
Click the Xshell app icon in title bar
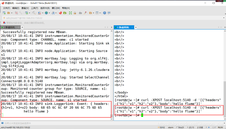click(3, 3)
